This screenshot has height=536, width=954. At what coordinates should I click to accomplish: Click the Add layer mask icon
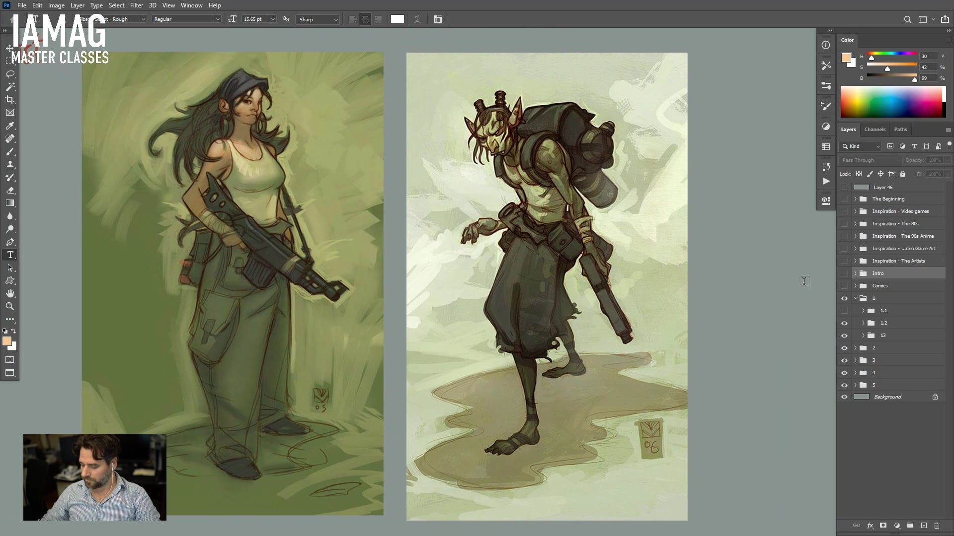pyautogui.click(x=883, y=525)
